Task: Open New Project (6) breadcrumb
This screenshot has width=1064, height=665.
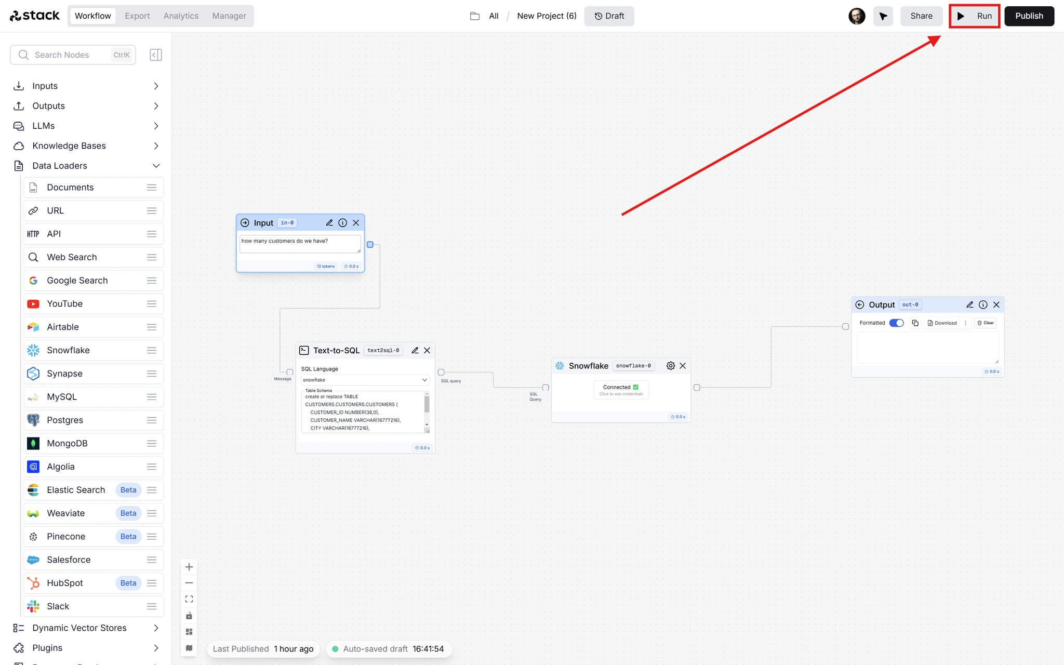Action: pyautogui.click(x=547, y=16)
